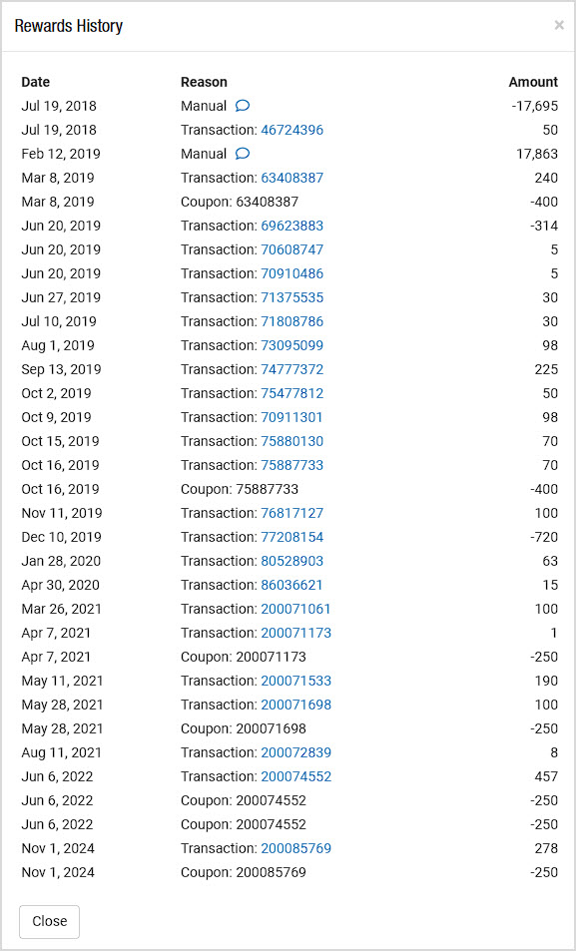Open transaction 200085769
The height and width of the screenshot is (951, 576).
coord(296,848)
